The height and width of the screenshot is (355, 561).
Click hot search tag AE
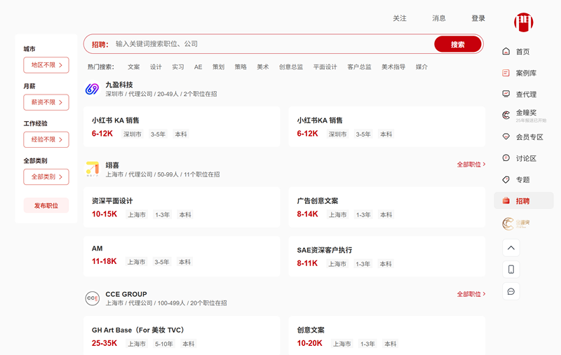(198, 67)
